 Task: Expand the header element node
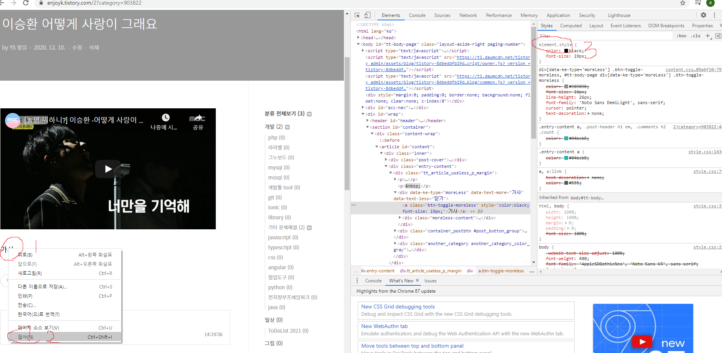pyautogui.click(x=367, y=121)
